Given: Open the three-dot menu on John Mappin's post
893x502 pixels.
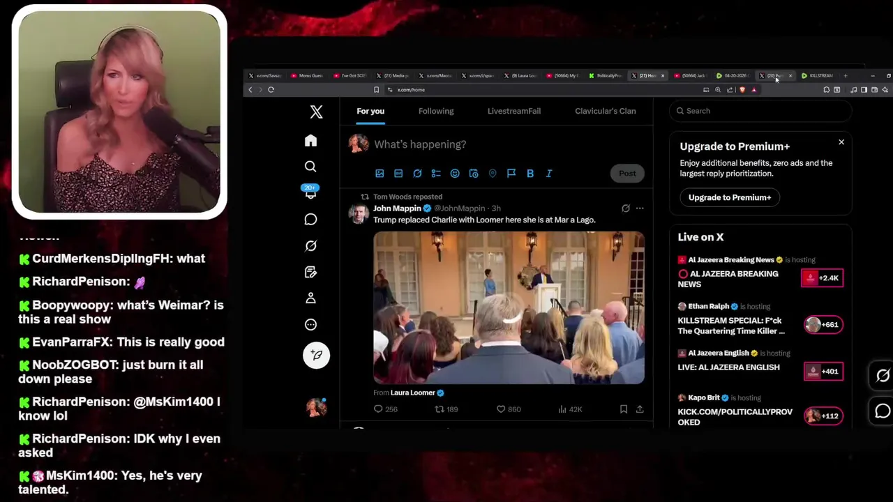Looking at the screenshot, I should point(640,208).
